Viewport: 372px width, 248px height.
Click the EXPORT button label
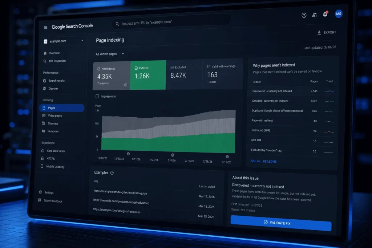[330, 32]
